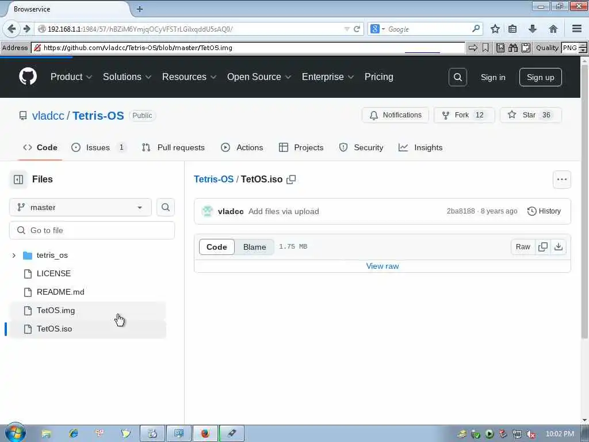Open the vladcc owner link
The image size is (589, 442).
tap(48, 115)
